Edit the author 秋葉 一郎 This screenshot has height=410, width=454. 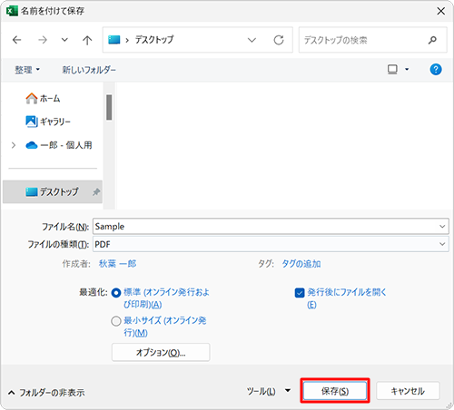[x=118, y=264]
